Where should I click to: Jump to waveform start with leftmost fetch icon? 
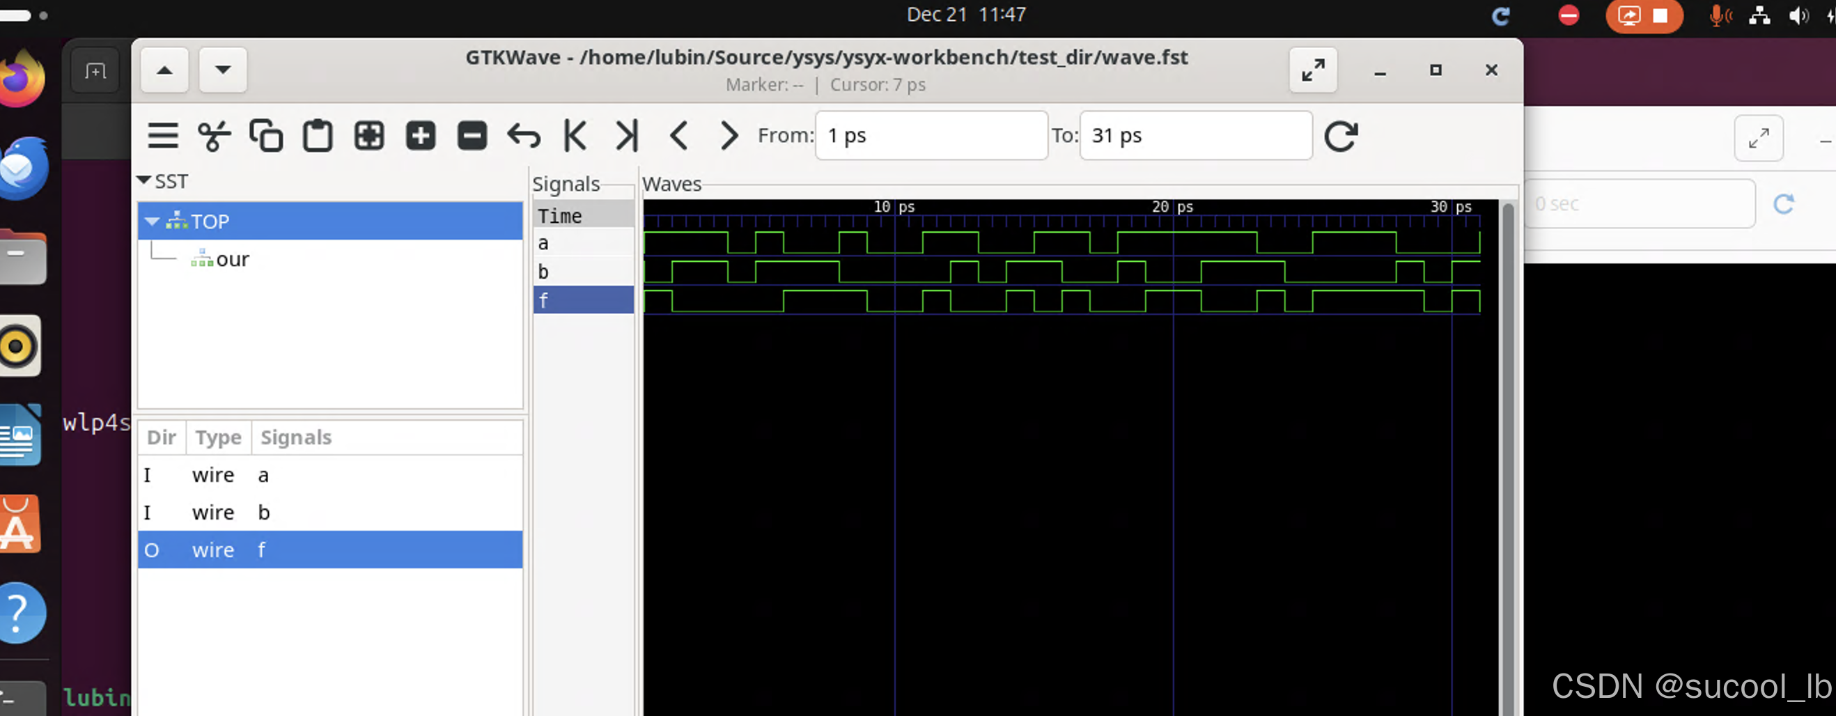pos(575,135)
